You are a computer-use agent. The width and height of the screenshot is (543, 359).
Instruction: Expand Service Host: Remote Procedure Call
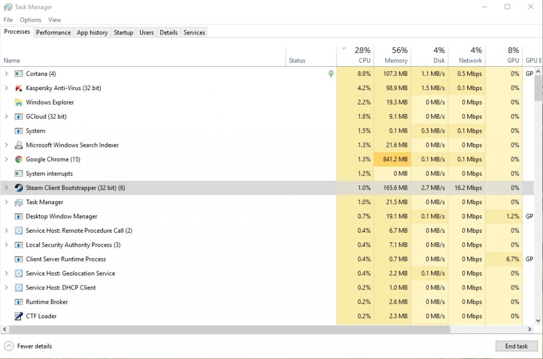tap(6, 230)
